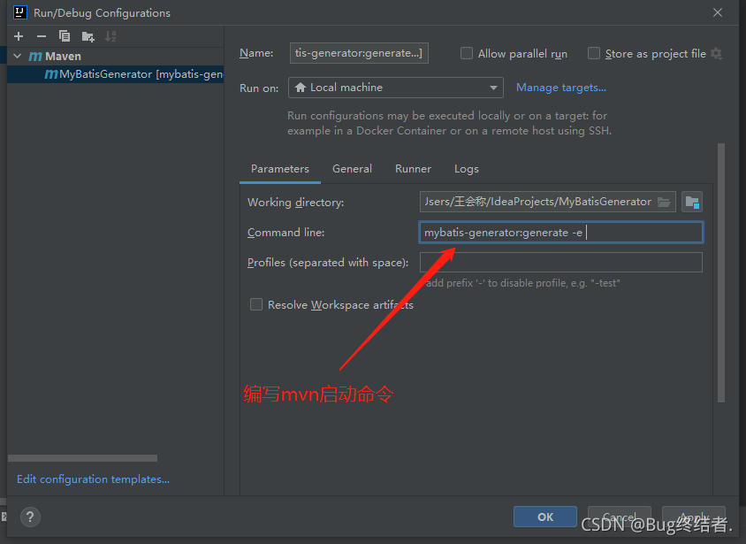Copy the selected configuration
Image resolution: width=746 pixels, height=544 pixels.
65,36
